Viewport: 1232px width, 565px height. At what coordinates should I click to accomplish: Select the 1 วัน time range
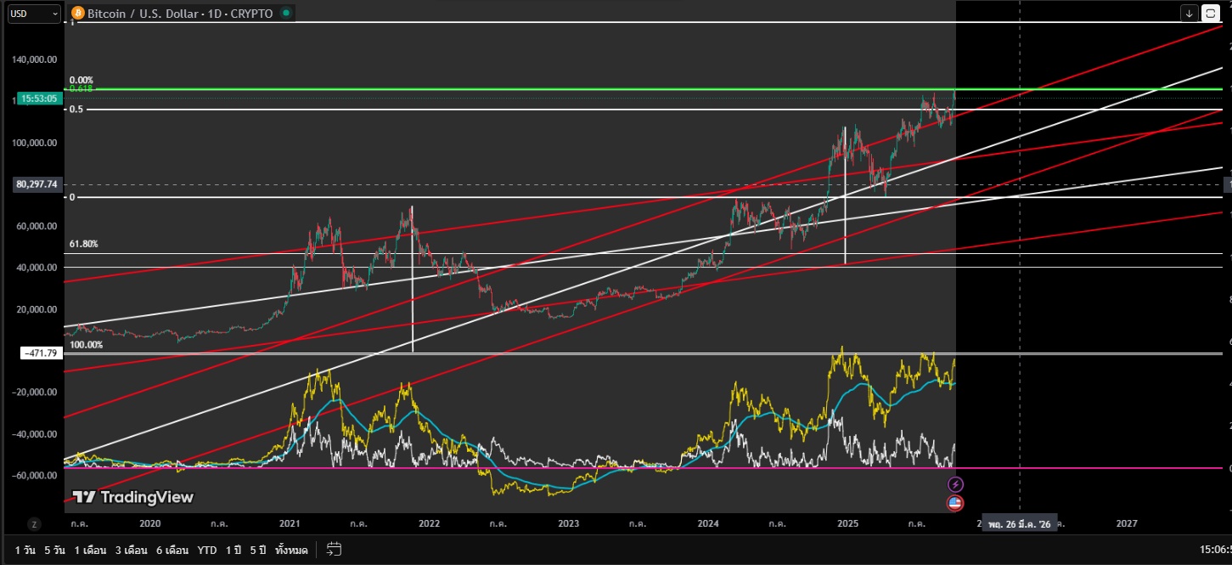(x=25, y=551)
